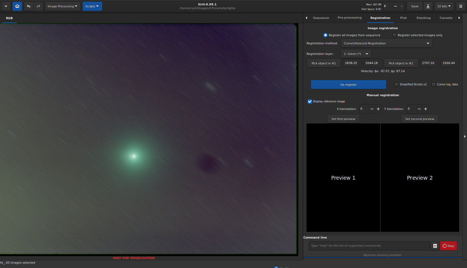The image size is (467, 268).
Task: Click the comet nucleus in the image
Action: pos(134,156)
